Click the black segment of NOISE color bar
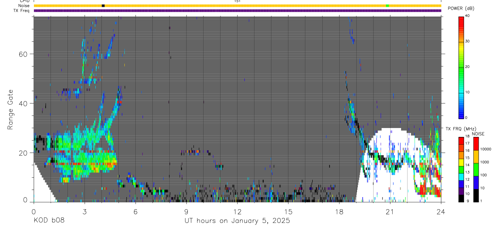This screenshot has height=229, width=496. pyautogui.click(x=476, y=195)
